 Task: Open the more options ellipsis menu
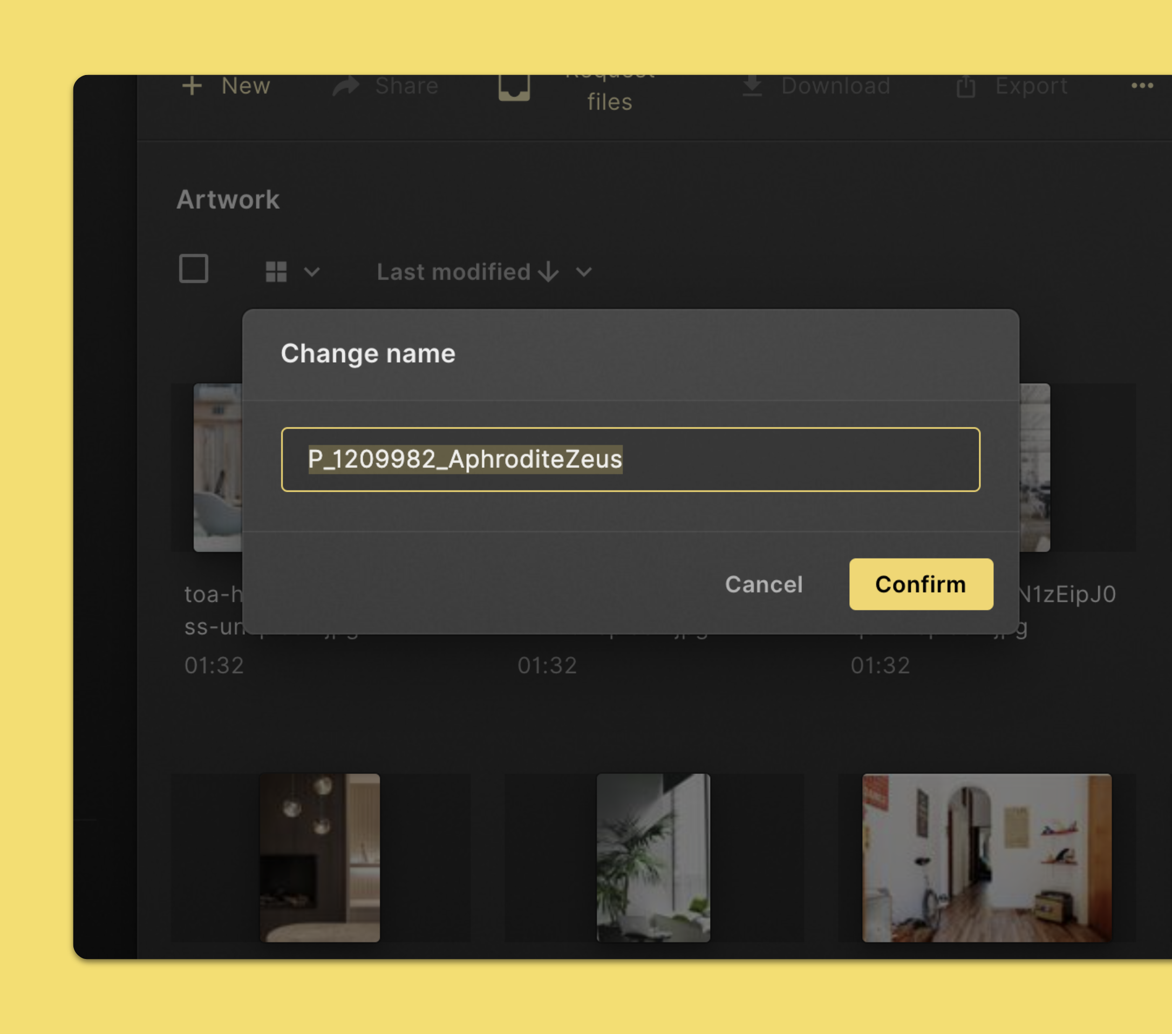coord(1142,85)
